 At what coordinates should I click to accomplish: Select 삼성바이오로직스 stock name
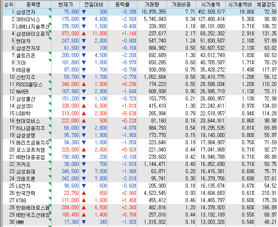coord(33,34)
